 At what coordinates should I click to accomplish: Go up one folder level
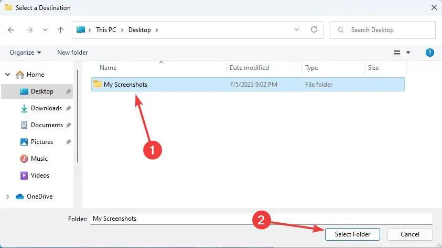pyautogui.click(x=60, y=30)
